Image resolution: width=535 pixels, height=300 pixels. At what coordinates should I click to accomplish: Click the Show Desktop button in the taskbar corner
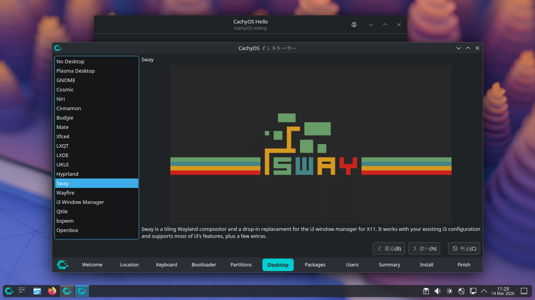click(x=524, y=291)
